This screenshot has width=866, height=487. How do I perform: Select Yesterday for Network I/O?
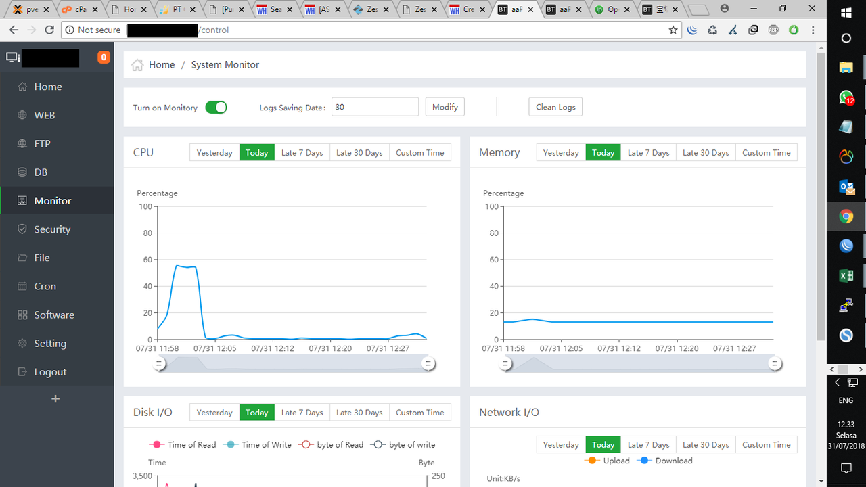(561, 445)
